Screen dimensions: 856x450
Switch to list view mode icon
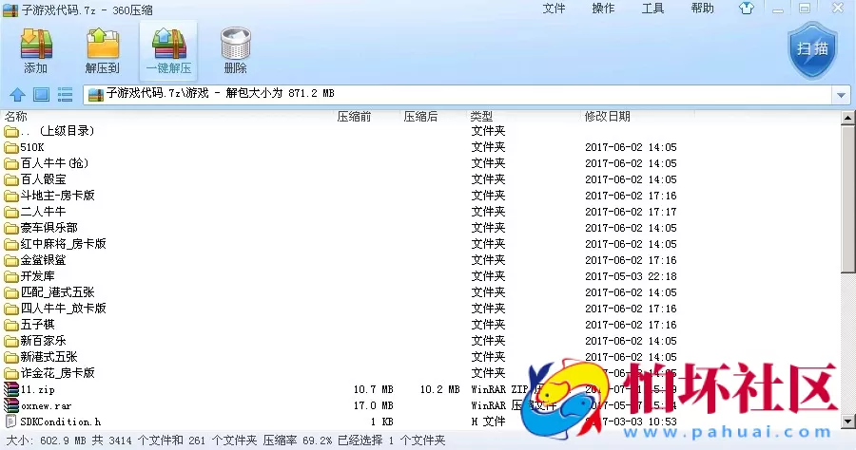(65, 95)
